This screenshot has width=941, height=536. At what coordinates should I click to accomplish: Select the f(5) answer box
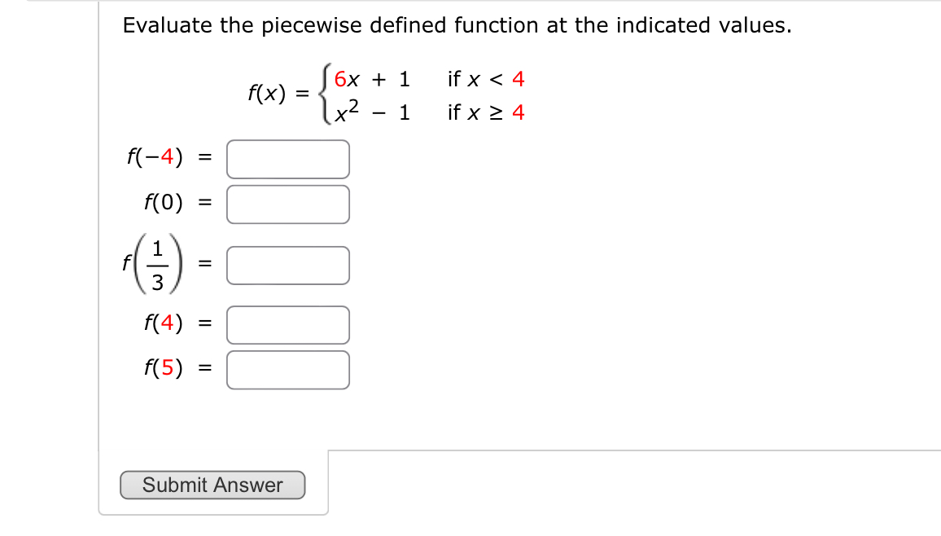[288, 368]
